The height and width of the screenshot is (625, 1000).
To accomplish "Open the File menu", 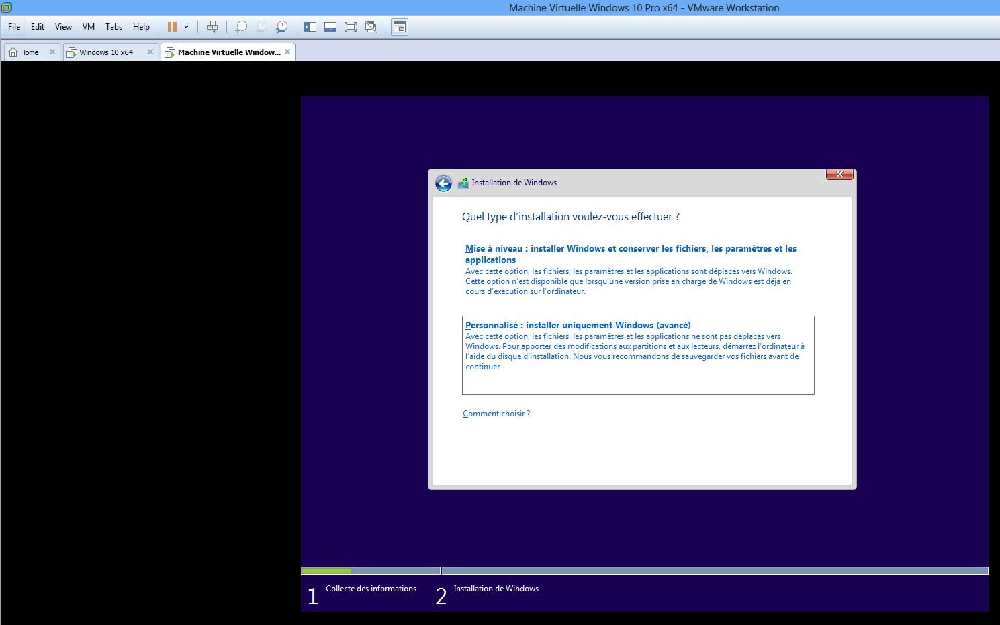I will (14, 27).
